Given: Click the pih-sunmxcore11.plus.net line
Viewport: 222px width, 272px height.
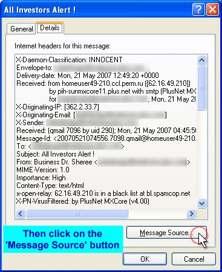Looking at the screenshot, I should coord(123,91).
